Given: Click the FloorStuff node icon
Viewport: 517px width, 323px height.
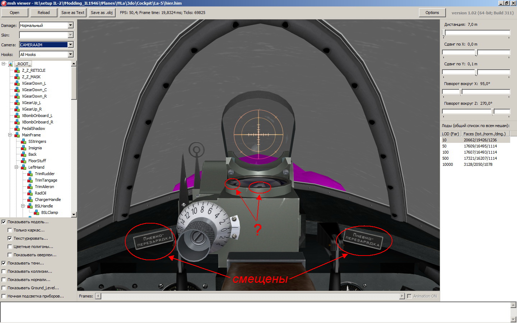Looking at the screenshot, I should 23,161.
